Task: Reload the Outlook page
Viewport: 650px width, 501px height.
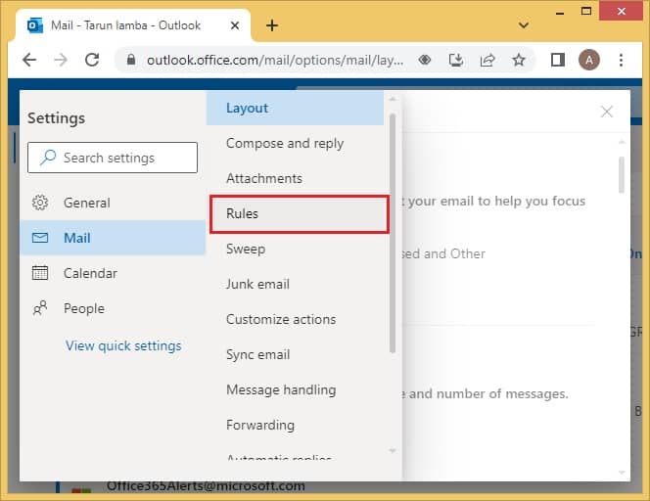Action: point(92,60)
